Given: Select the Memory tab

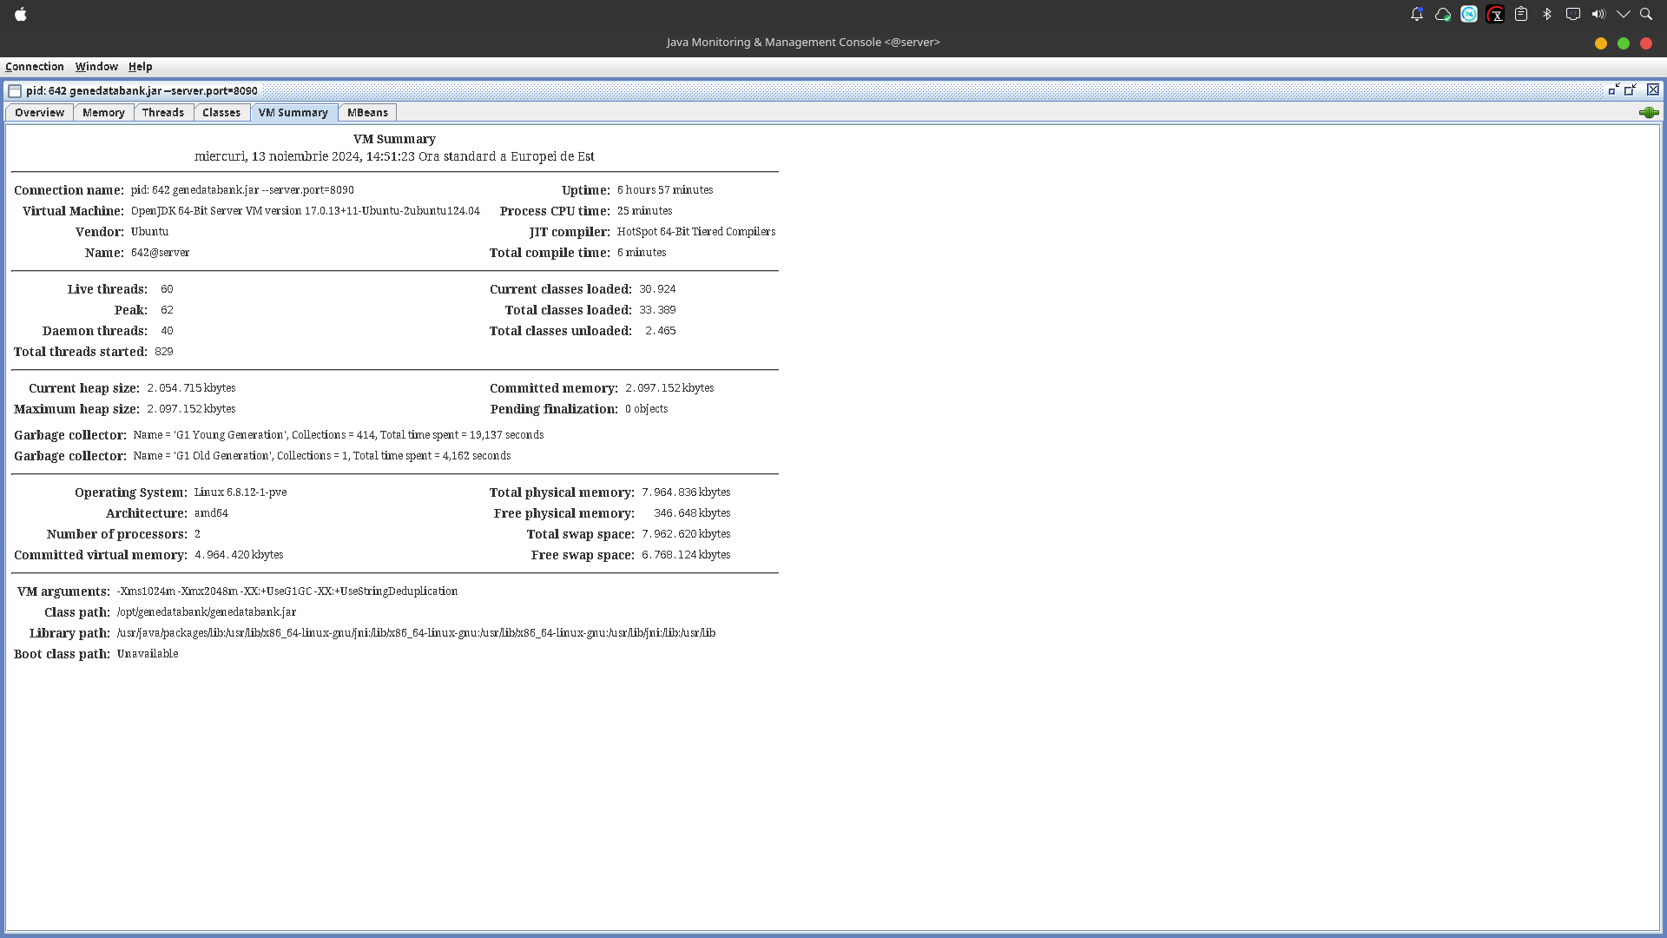Looking at the screenshot, I should coord(103,112).
